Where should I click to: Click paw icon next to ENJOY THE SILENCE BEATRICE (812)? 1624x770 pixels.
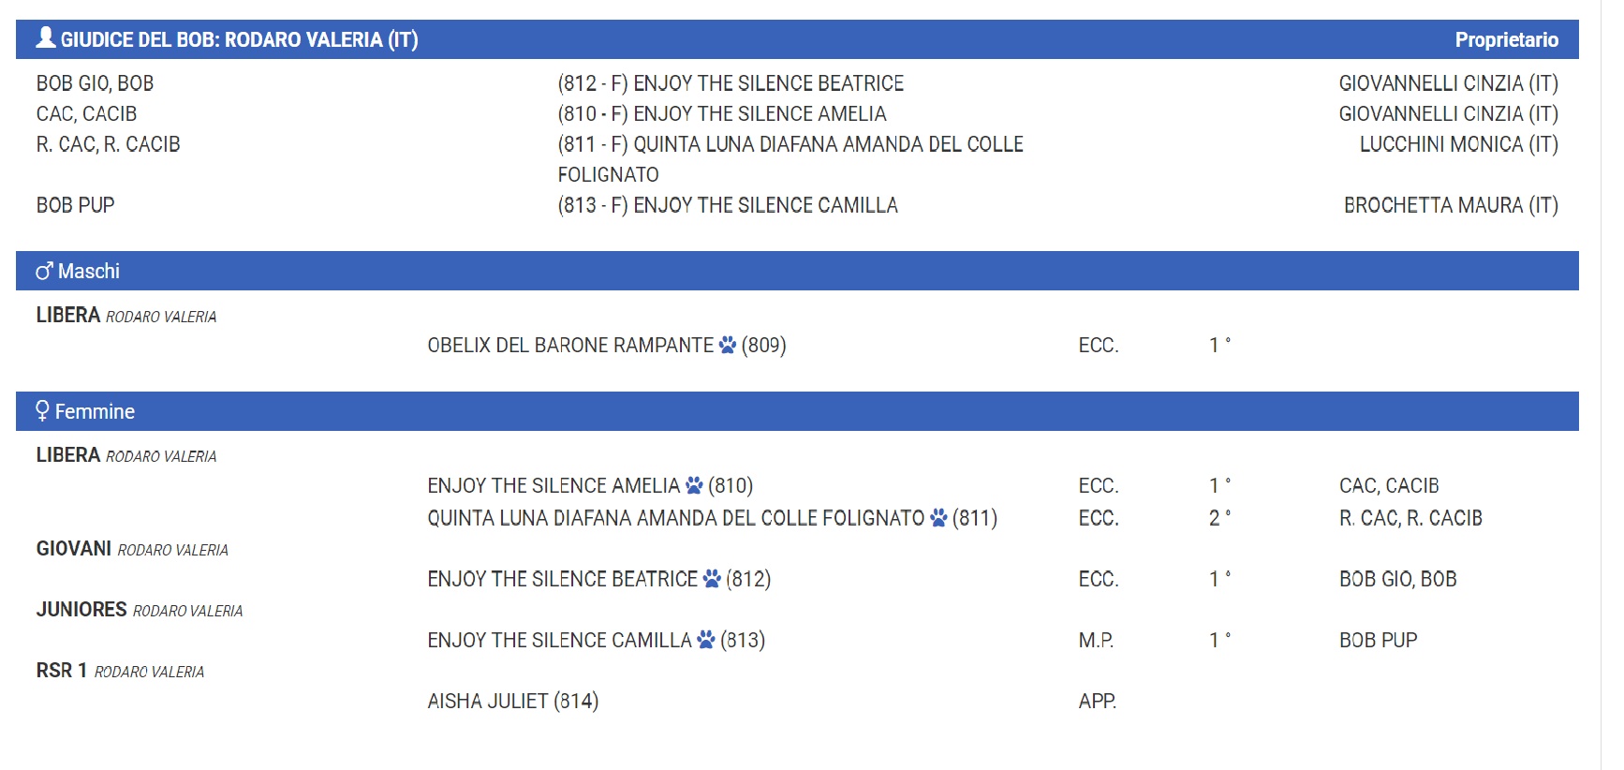tap(712, 579)
